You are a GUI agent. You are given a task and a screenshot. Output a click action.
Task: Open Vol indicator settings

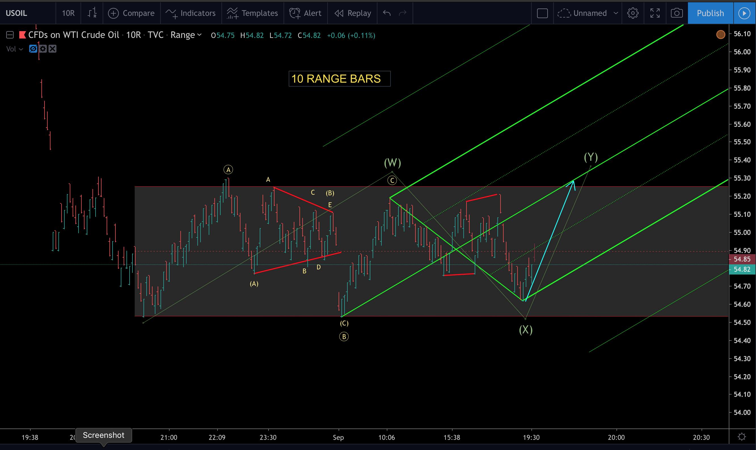coord(43,49)
